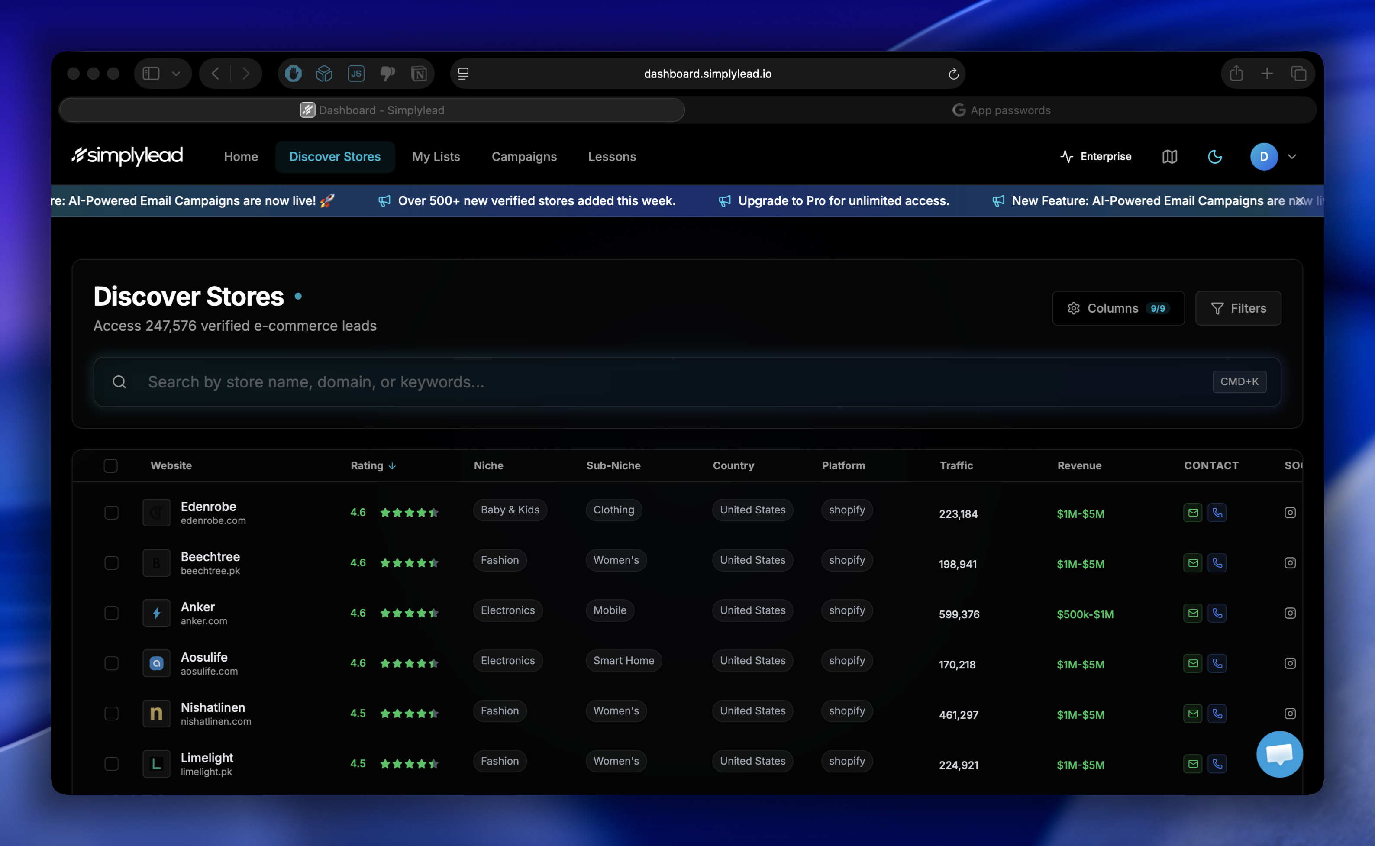Focus the store search input field
Screen dimensions: 1375x846
click(671, 381)
